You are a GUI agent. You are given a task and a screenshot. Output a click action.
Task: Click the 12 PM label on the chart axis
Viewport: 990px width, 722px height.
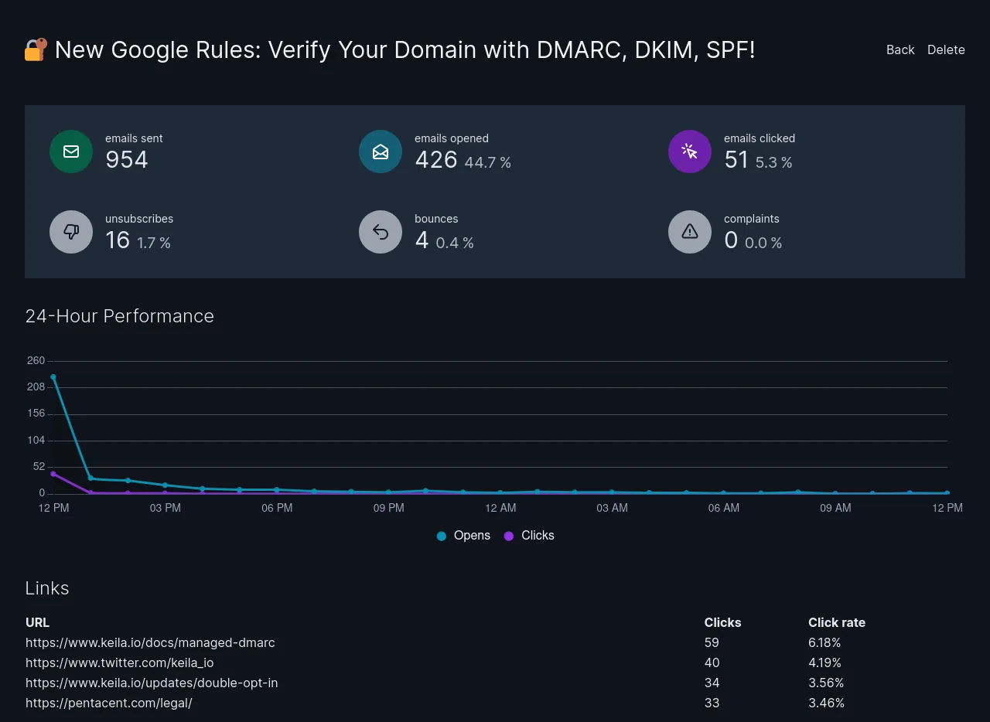click(53, 508)
